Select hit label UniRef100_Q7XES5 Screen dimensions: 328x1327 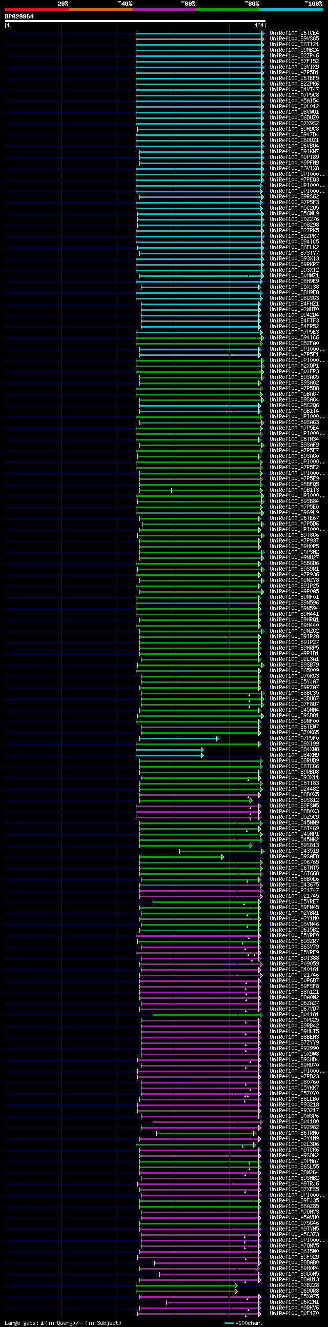294,1190
